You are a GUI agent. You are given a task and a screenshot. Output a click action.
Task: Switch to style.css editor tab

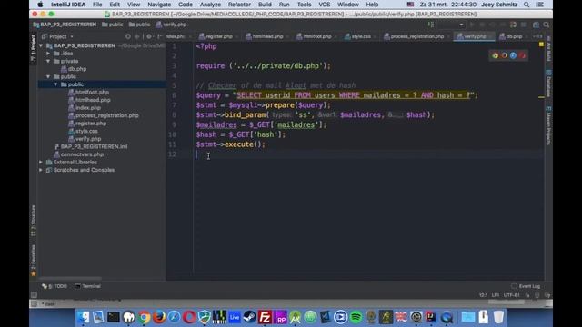point(358,36)
